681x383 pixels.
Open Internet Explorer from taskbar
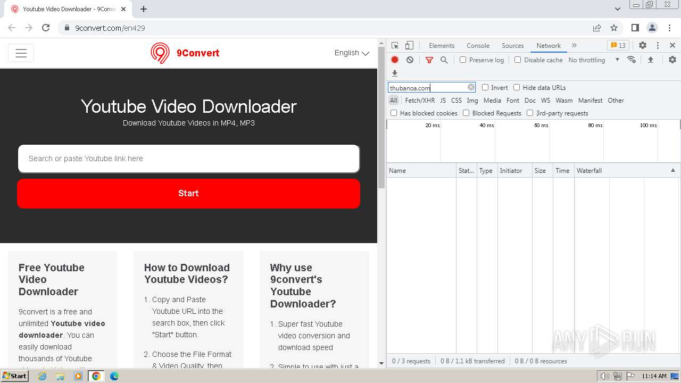(x=43, y=376)
